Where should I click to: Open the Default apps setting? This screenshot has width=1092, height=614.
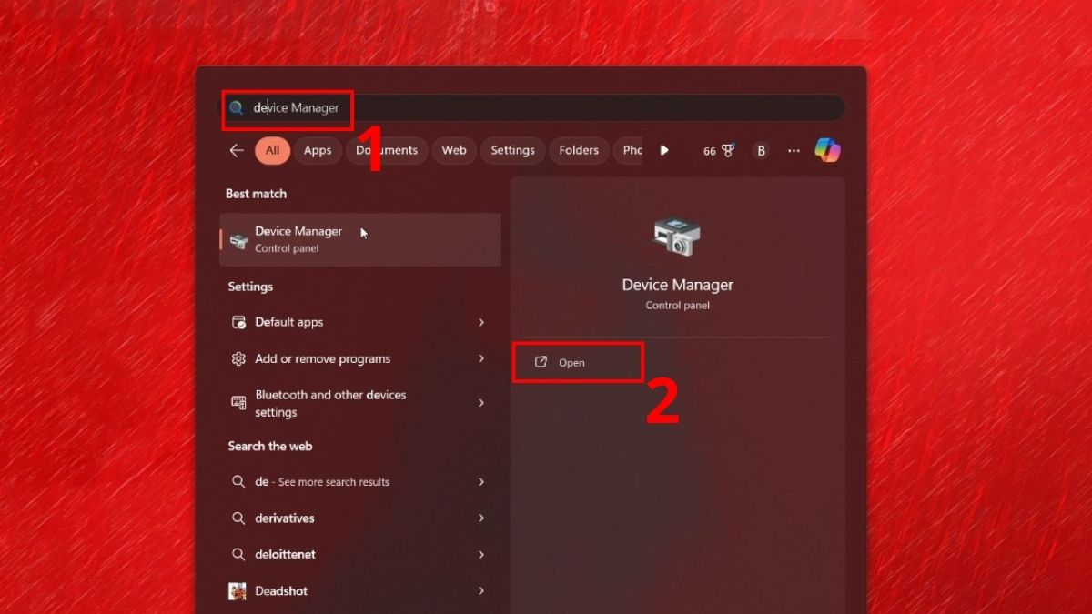[360, 322]
